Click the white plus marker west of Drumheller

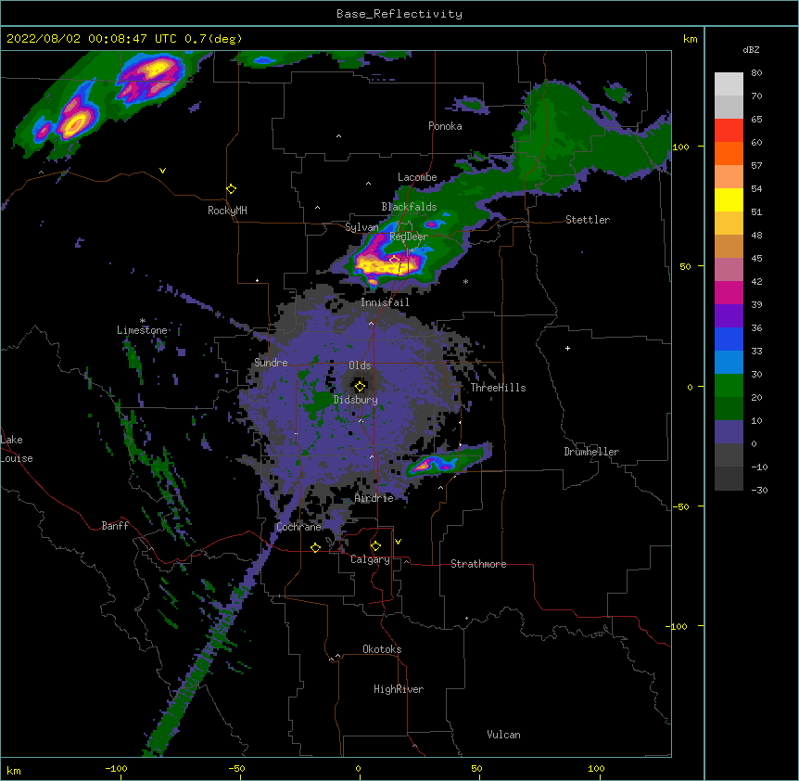pyautogui.click(x=567, y=348)
